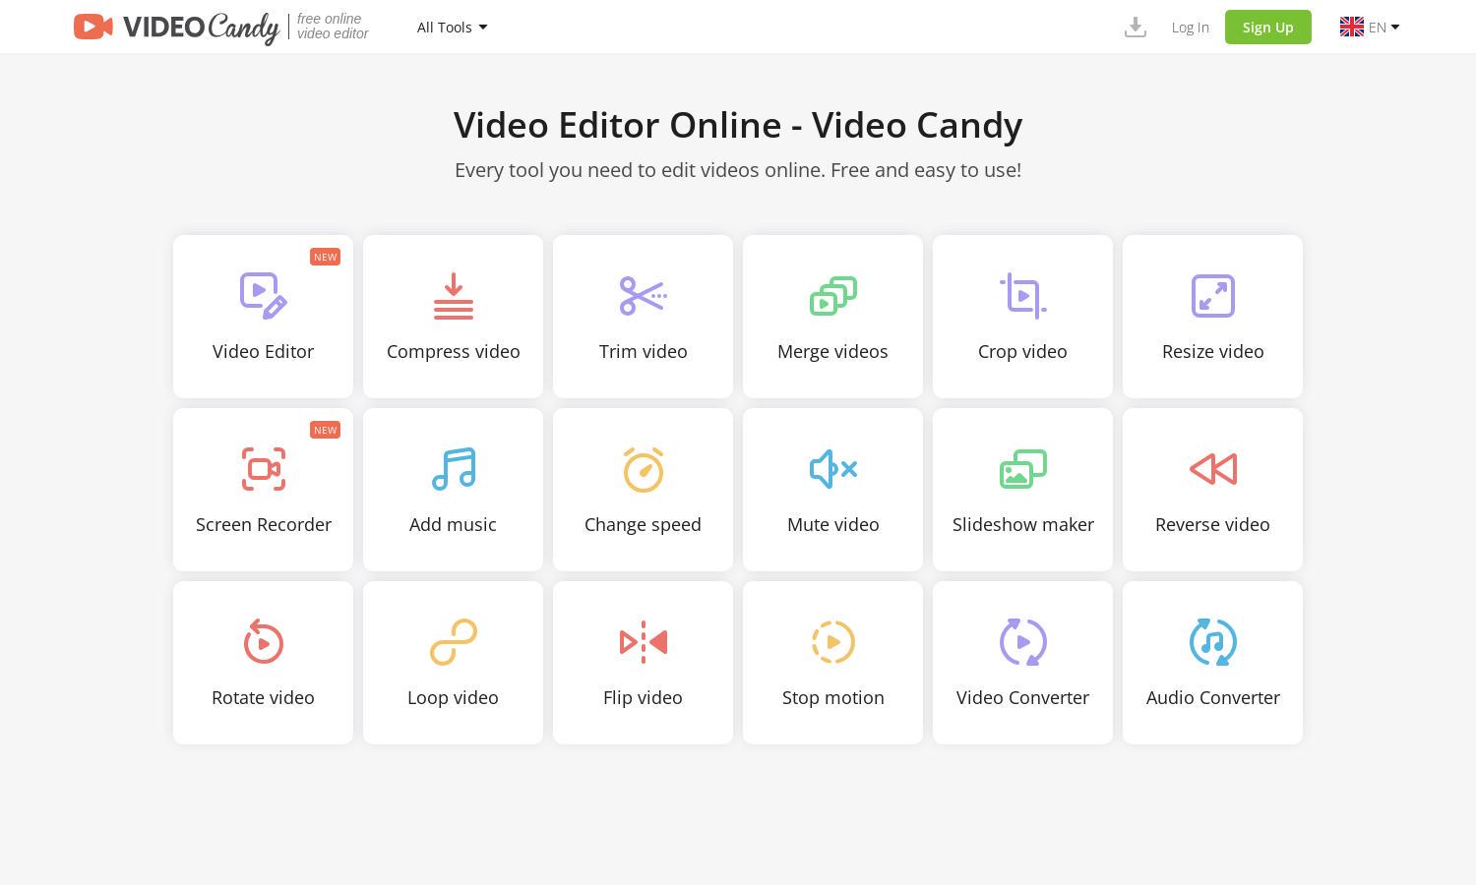
Task: Open the Merge videos icon
Action: pos(833,296)
